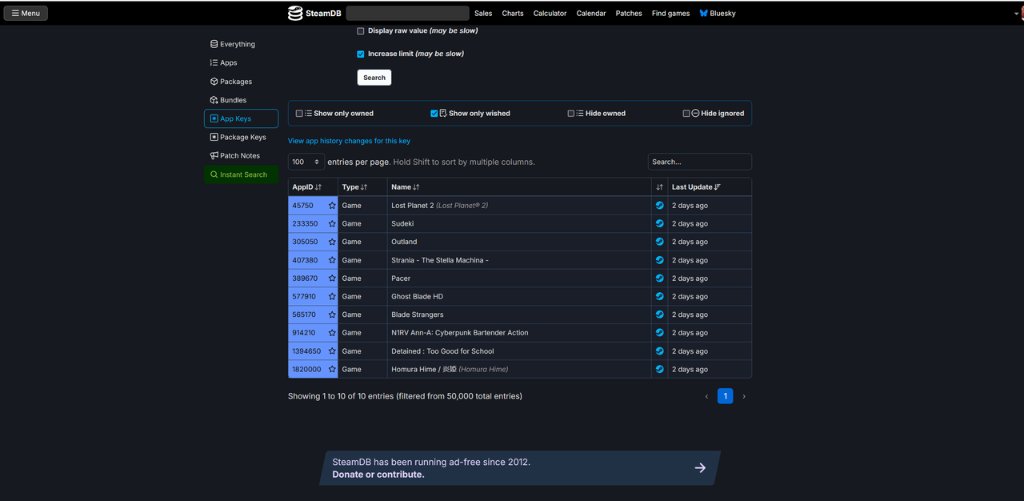
Task: Click the star icon for Strania row
Action: click(332, 260)
